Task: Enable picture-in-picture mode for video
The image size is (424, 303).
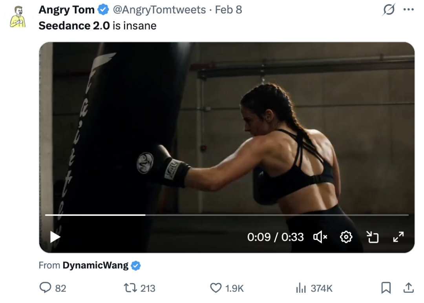Action: click(x=372, y=237)
